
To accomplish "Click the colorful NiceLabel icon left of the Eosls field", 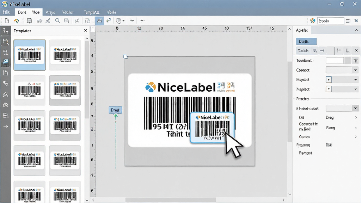I will click(312, 21).
